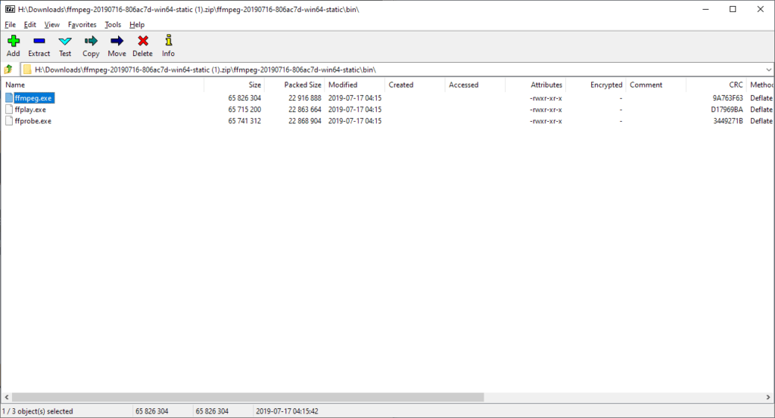This screenshot has height=418, width=775.
Task: Click the Move toolbar icon
Action: [x=117, y=41]
